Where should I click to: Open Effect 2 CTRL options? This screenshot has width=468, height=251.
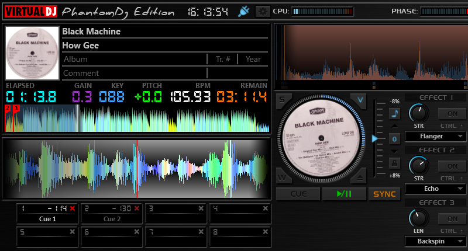point(452,179)
